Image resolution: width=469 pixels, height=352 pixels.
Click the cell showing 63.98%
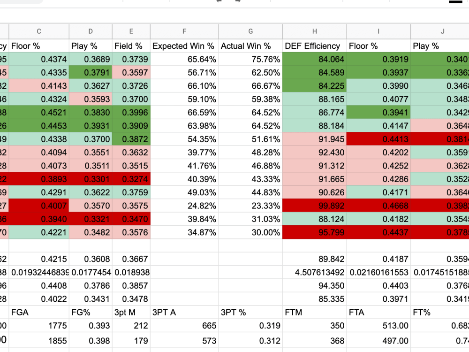click(184, 126)
